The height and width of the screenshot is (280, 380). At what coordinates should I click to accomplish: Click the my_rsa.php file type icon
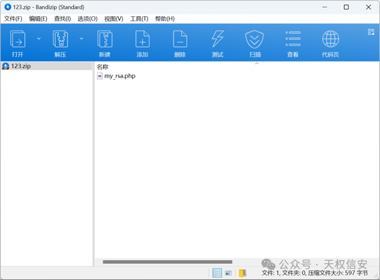(100, 76)
